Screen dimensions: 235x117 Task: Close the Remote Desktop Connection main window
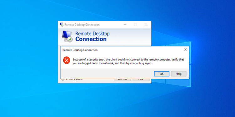(x=146, y=24)
